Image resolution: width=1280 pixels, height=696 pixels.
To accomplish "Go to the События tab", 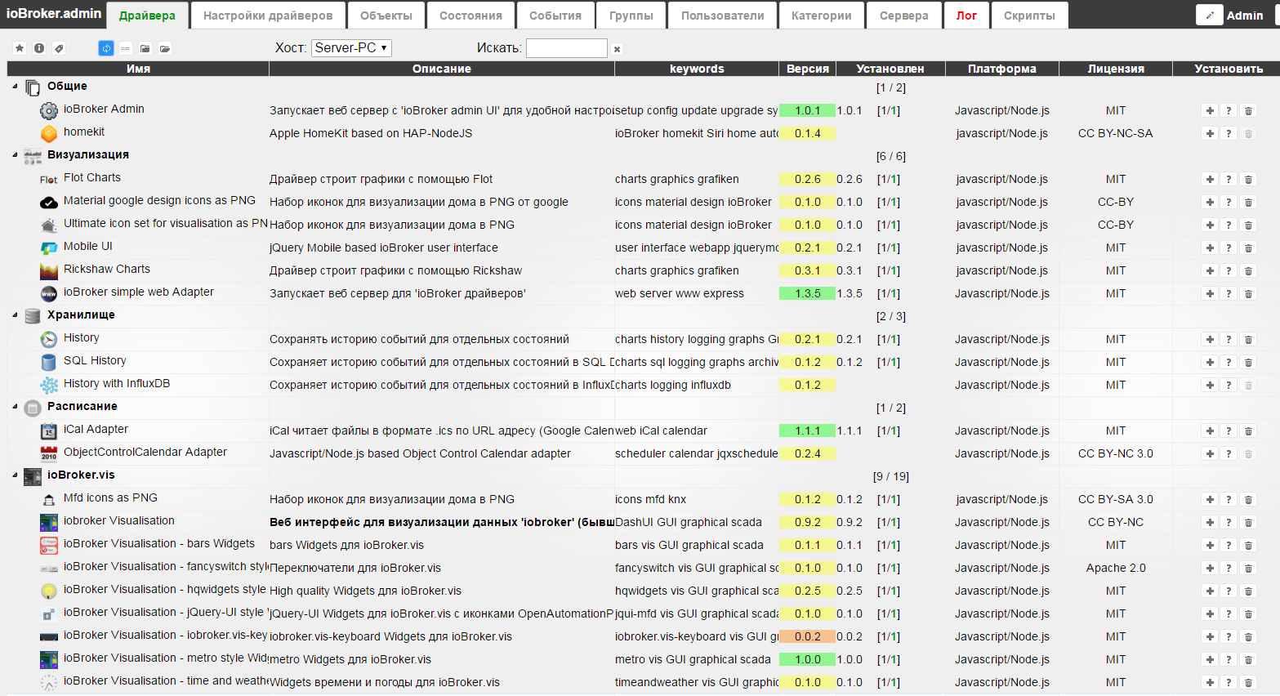I will coord(555,16).
